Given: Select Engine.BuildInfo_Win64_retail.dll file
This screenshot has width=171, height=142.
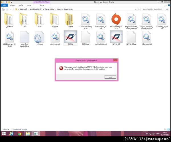Looking at the screenshot, I should tap(146, 21).
